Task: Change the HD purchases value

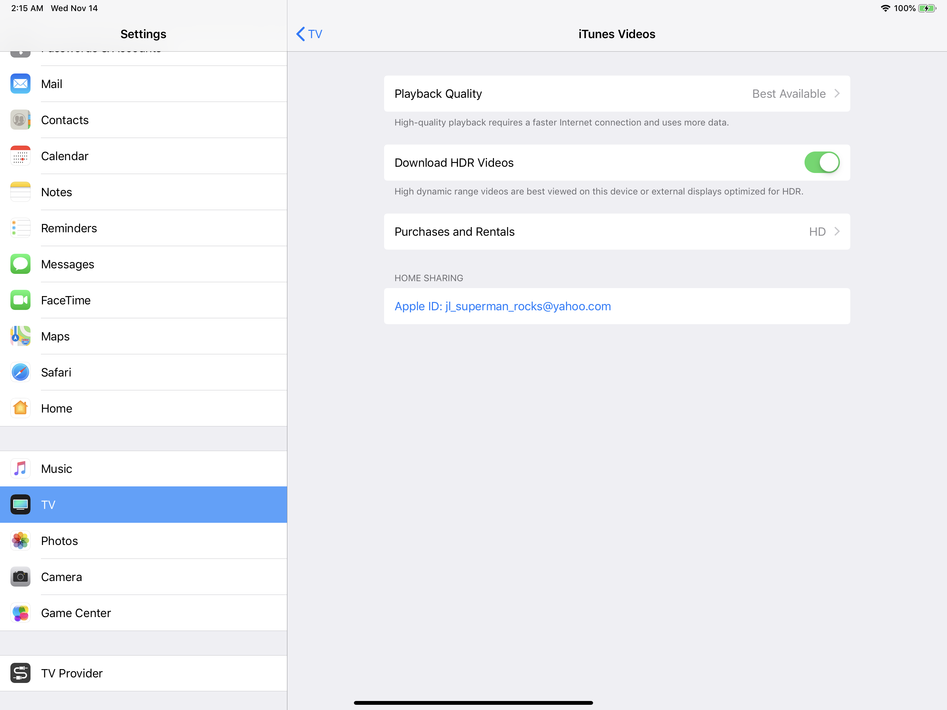Action: tap(817, 232)
